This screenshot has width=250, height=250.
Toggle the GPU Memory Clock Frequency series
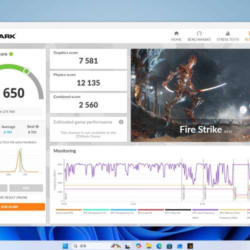232,214
